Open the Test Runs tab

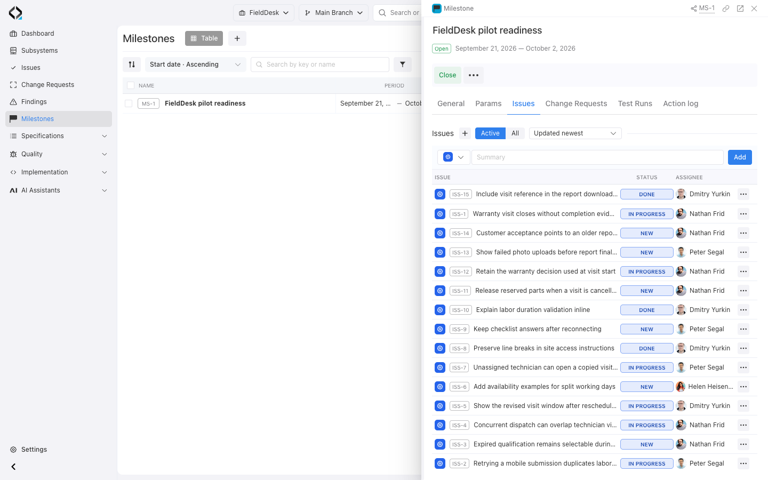pyautogui.click(x=635, y=103)
